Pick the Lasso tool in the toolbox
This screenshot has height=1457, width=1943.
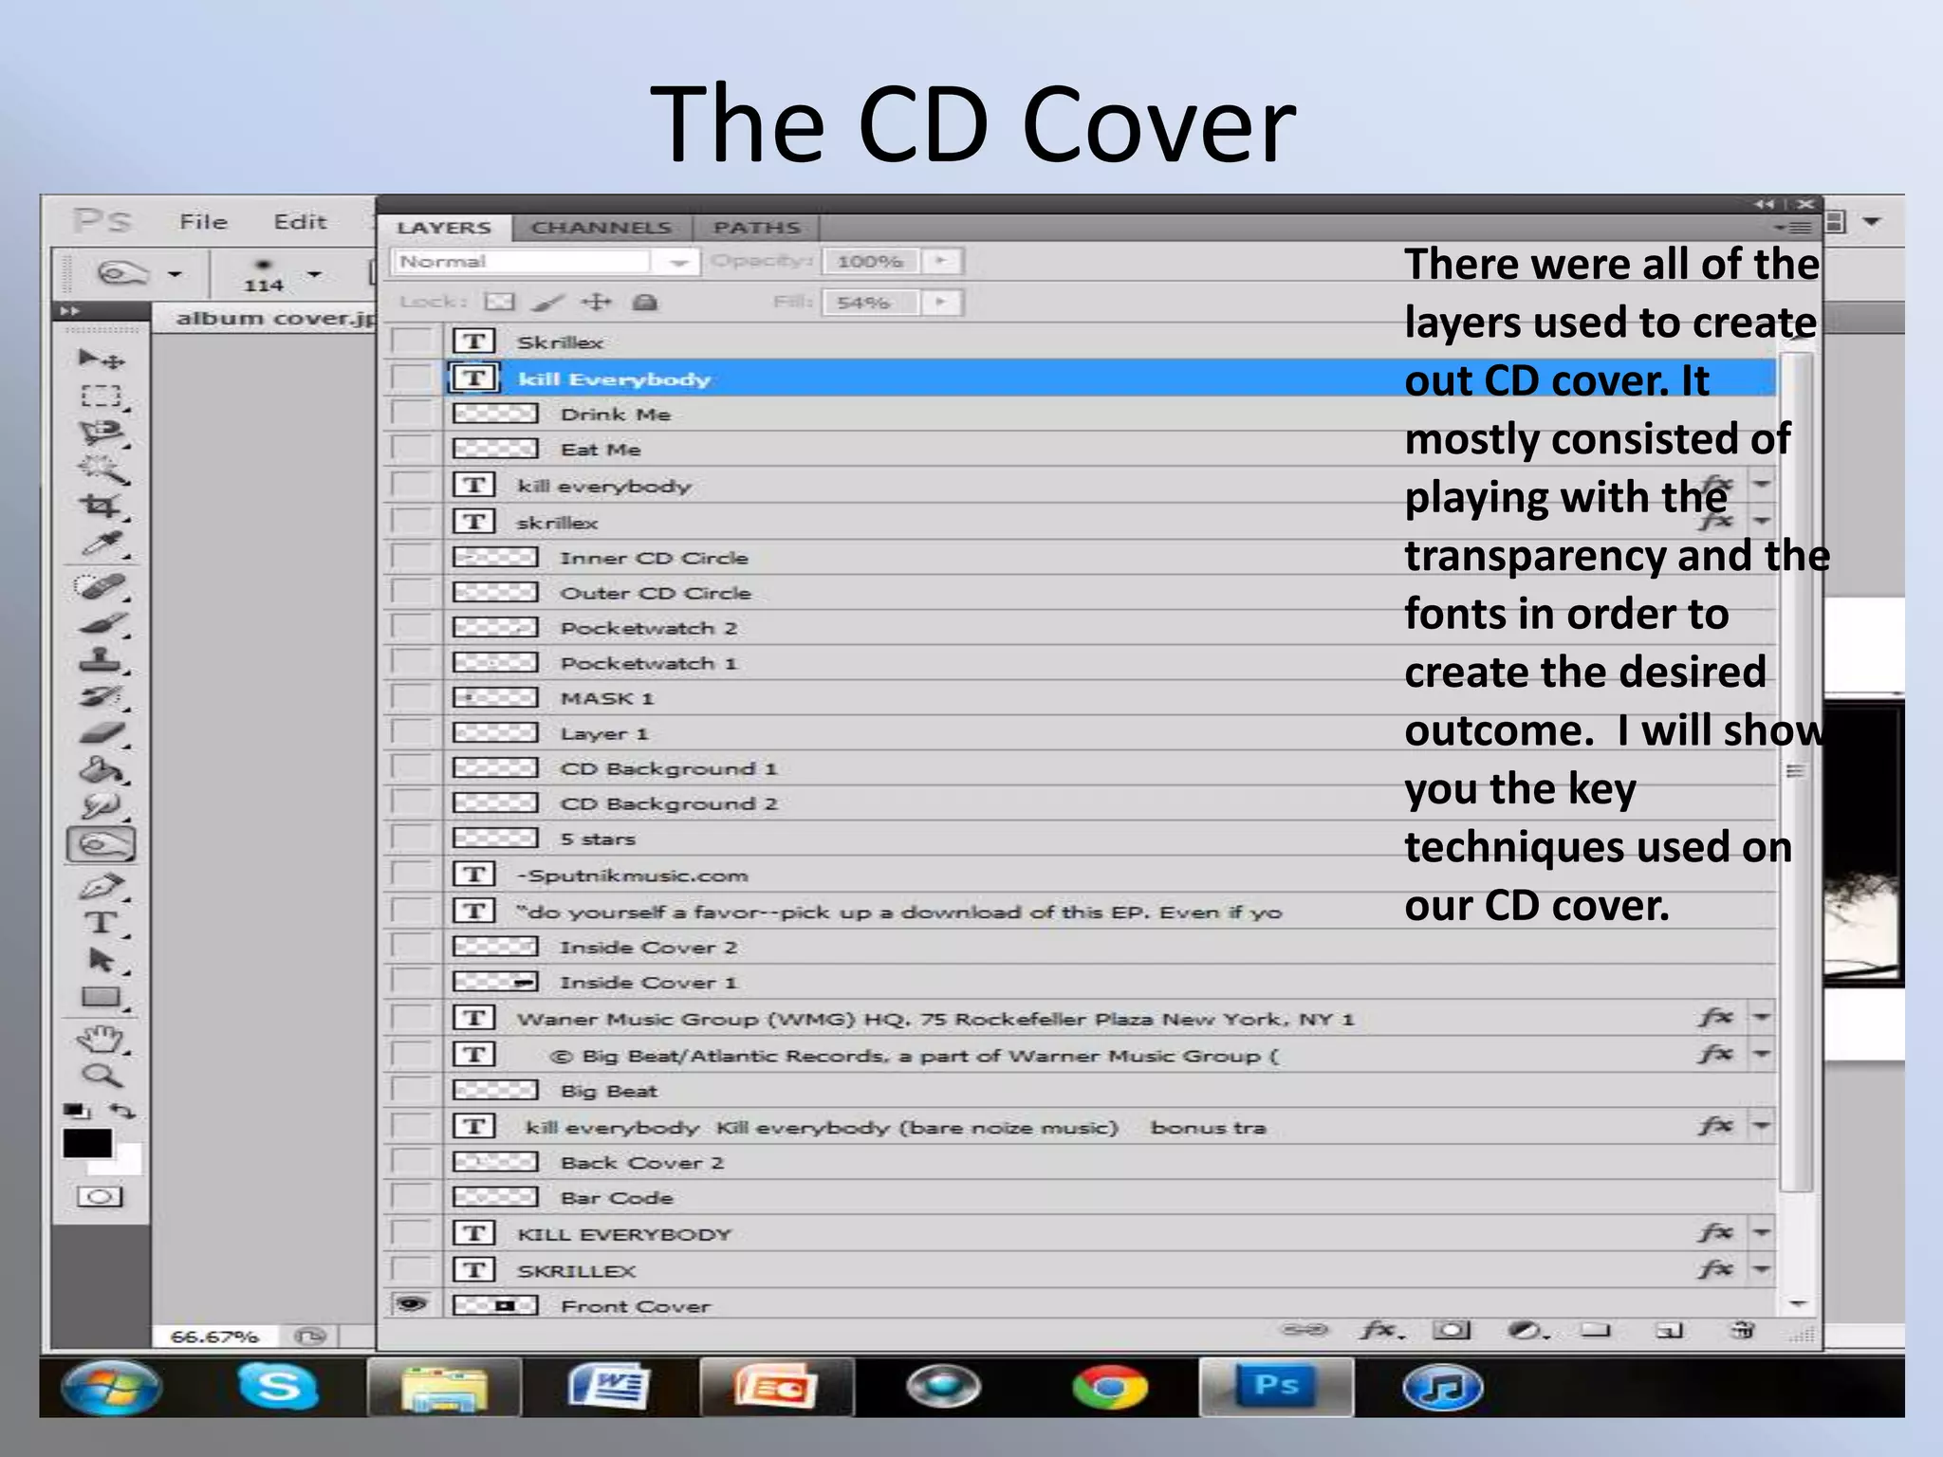[x=101, y=433]
